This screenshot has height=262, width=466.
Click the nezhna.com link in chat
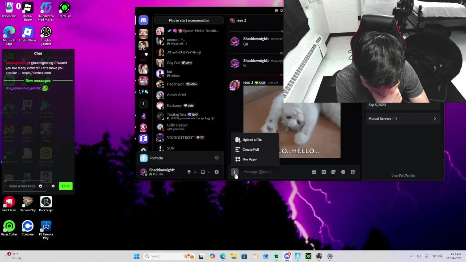point(36,73)
